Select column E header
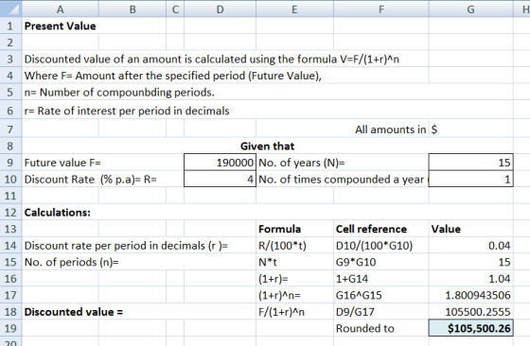 tap(294, 9)
